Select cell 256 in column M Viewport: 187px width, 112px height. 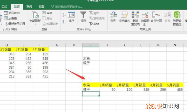(x=158, y=90)
